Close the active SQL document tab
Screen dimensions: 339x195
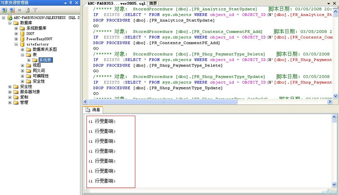point(335,3)
